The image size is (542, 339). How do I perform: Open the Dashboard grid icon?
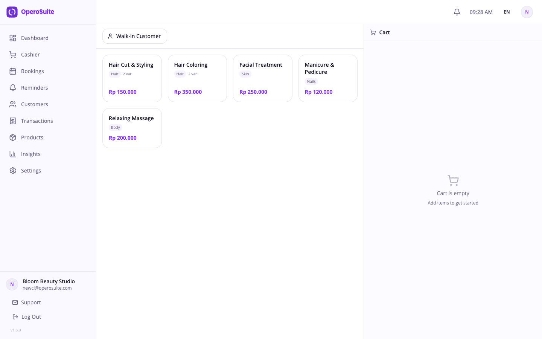(13, 38)
